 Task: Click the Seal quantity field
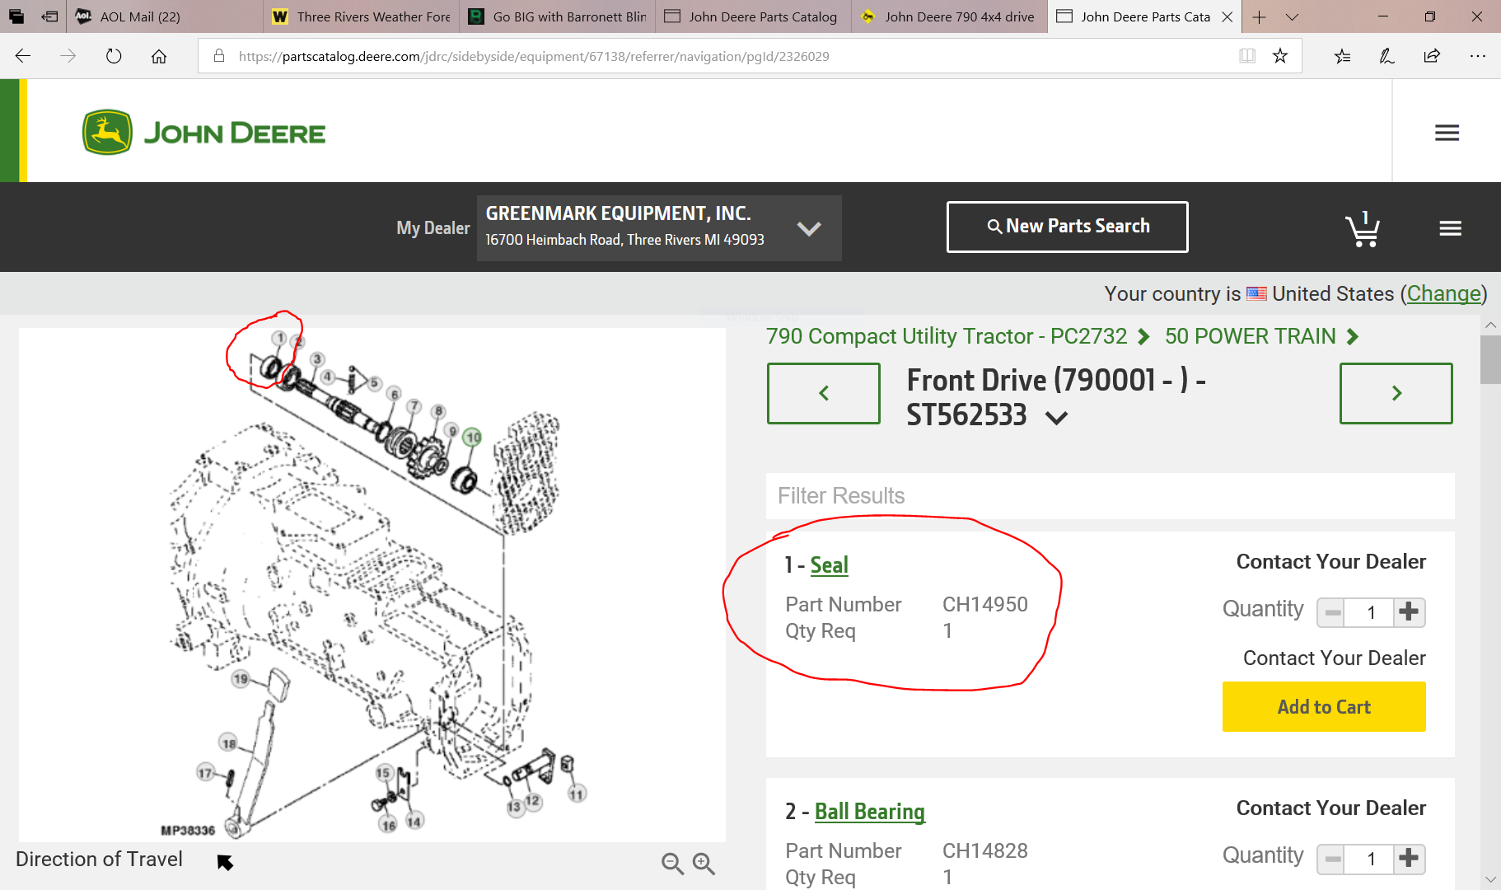click(x=1370, y=612)
